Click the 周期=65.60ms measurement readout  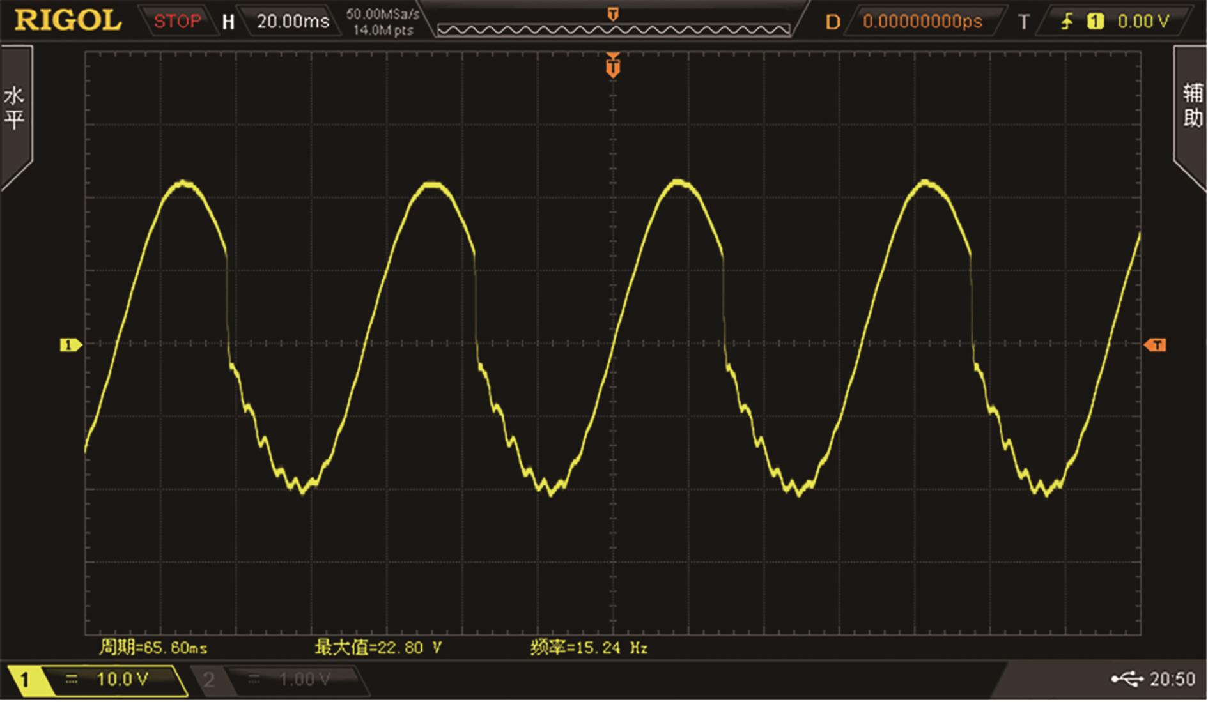(x=153, y=648)
